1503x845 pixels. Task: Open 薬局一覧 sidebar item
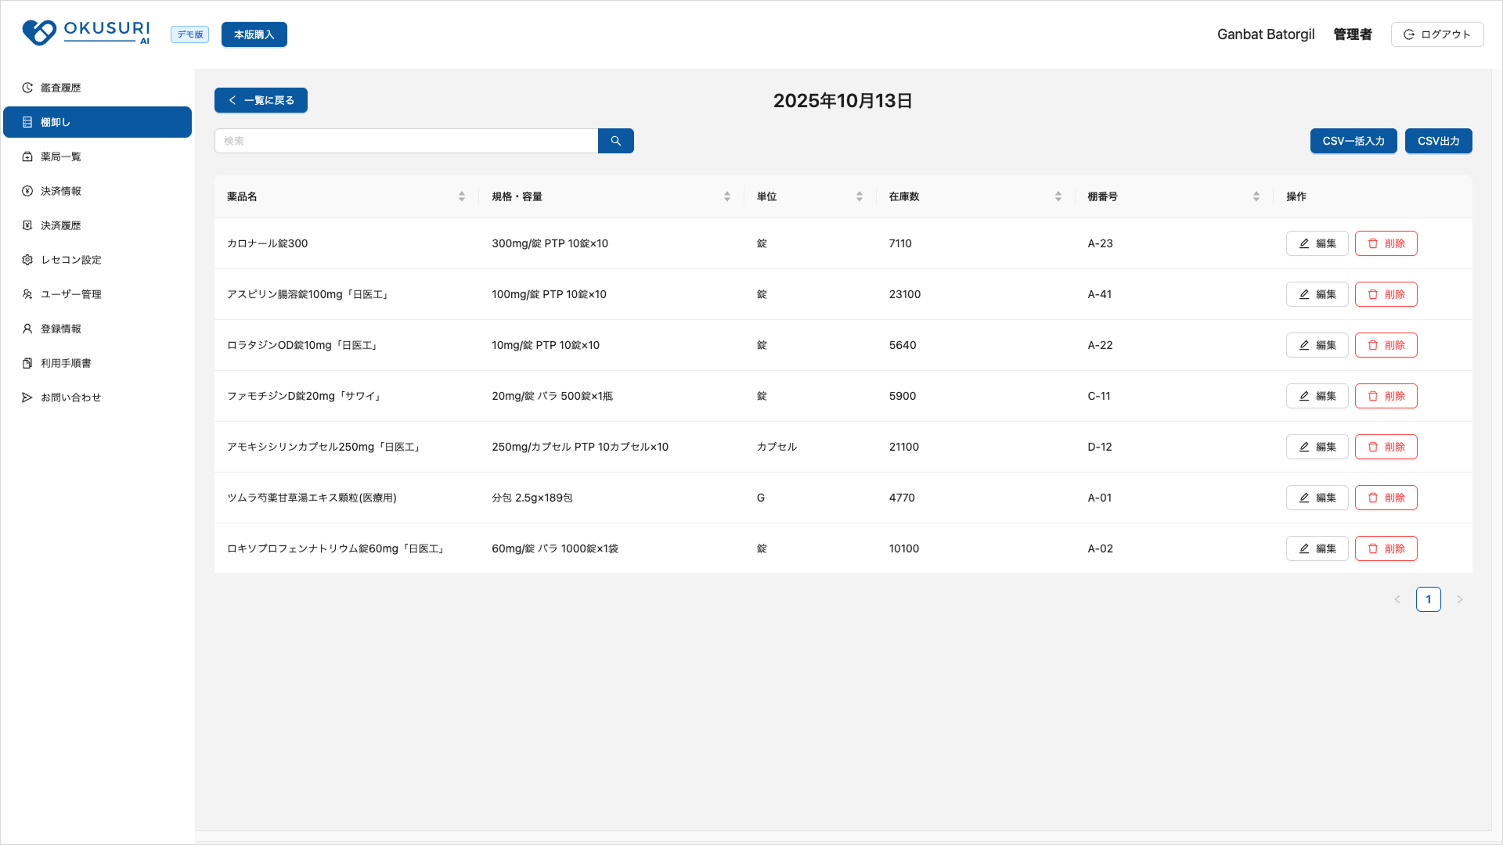click(x=60, y=156)
